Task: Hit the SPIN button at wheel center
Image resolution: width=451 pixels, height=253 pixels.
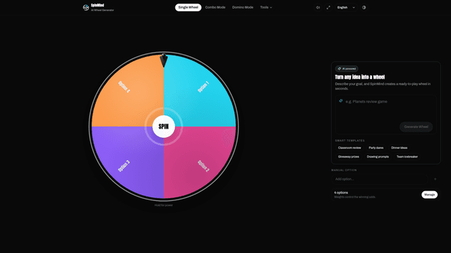Action: pos(163,126)
